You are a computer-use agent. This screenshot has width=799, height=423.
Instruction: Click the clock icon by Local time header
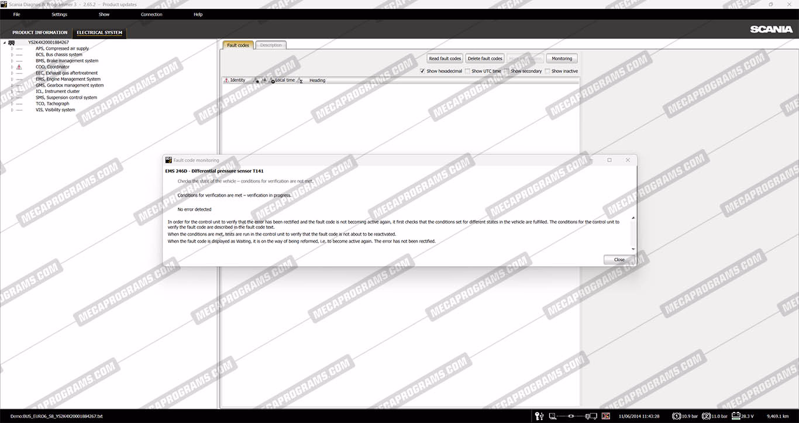(x=273, y=81)
